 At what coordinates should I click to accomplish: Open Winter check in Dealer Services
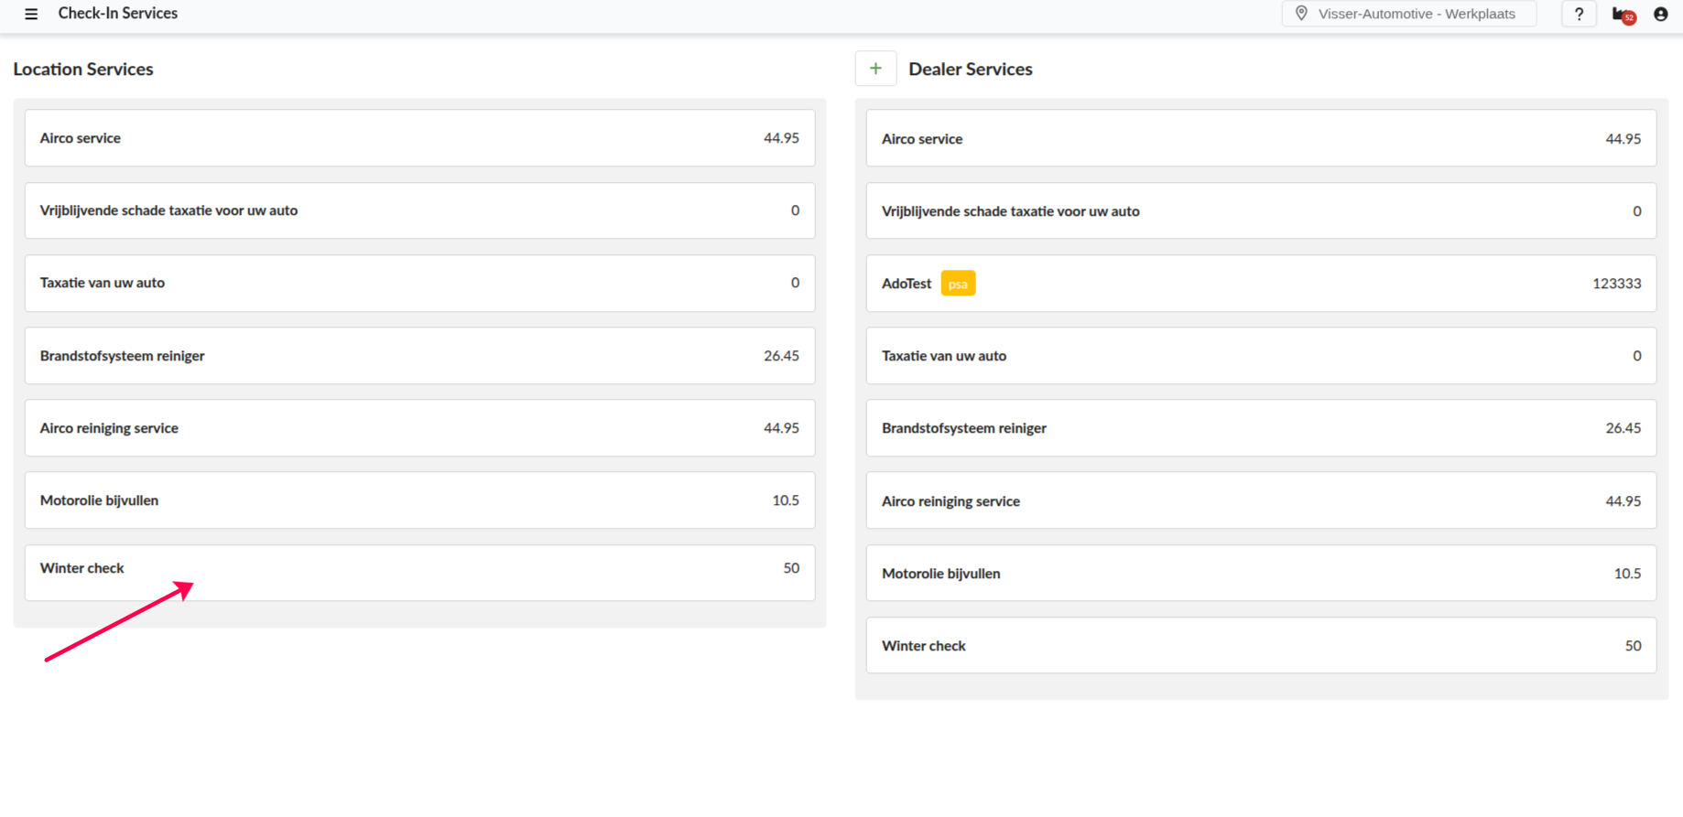pyautogui.click(x=1260, y=646)
